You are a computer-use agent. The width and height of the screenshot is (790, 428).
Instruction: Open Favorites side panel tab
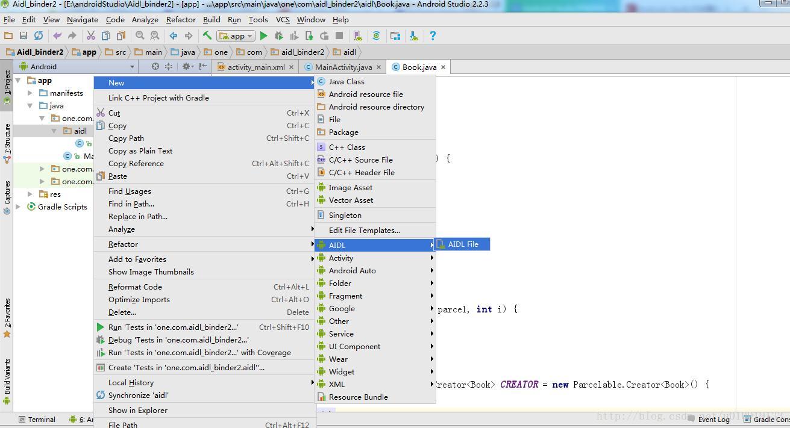coord(7,318)
